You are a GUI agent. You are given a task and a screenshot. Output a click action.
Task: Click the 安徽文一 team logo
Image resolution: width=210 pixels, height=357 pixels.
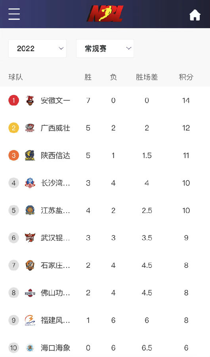(x=30, y=100)
